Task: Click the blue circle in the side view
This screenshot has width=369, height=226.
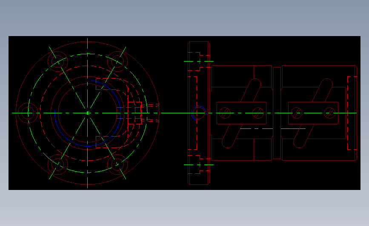Action: tap(199, 113)
